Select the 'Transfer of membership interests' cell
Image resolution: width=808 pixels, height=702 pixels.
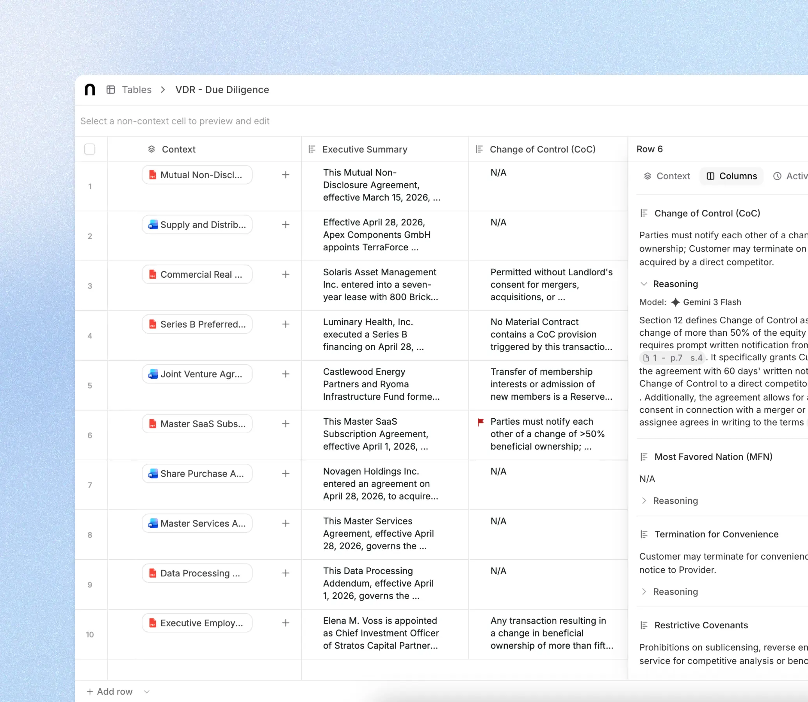[548, 385]
